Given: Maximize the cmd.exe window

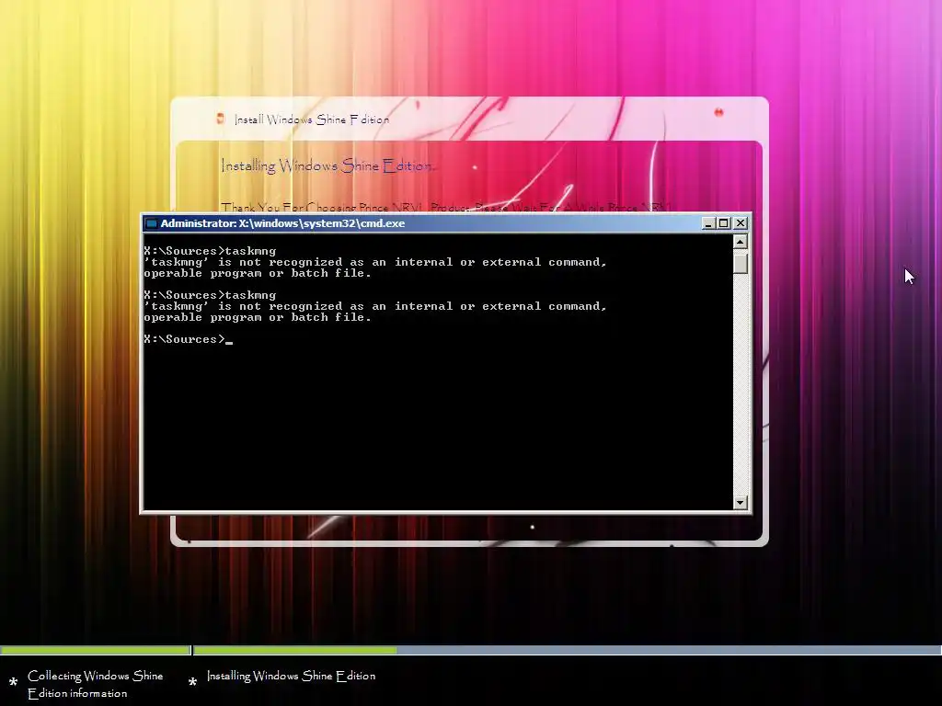Looking at the screenshot, I should (724, 223).
